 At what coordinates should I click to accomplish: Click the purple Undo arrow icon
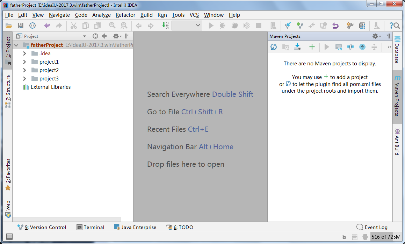coord(47,26)
